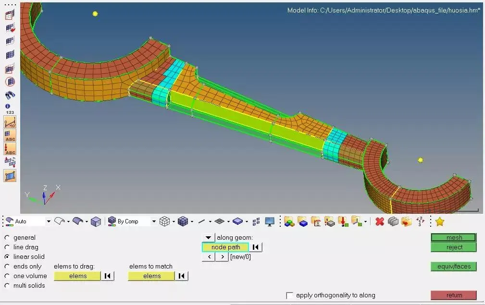Viewport: 485px width, 305px height.
Task: Click the 123 numbers icon in left toolbar
Action: pos(10,112)
